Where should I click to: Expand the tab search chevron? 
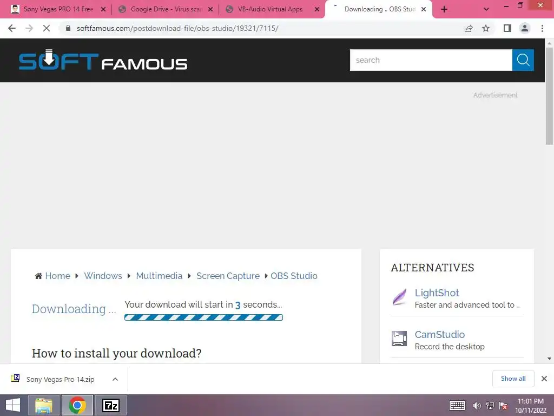coord(486,9)
